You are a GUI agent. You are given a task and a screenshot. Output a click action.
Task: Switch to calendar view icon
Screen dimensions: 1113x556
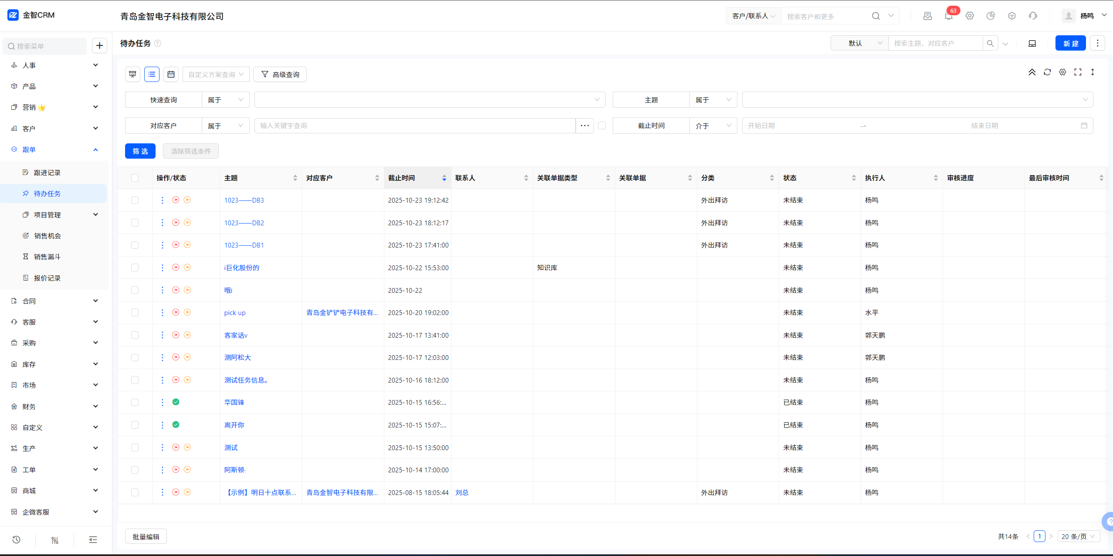coord(171,75)
